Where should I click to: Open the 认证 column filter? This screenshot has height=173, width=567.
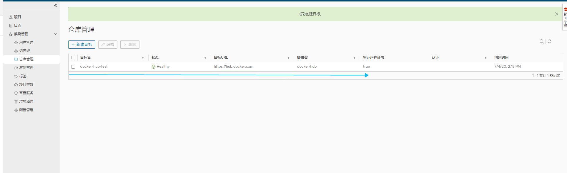pos(485,58)
